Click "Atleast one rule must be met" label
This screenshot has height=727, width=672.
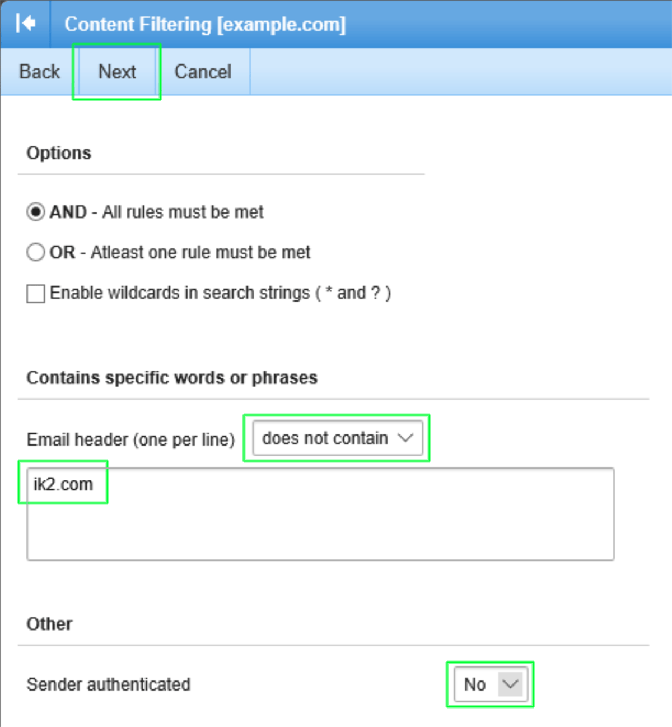click(200, 252)
